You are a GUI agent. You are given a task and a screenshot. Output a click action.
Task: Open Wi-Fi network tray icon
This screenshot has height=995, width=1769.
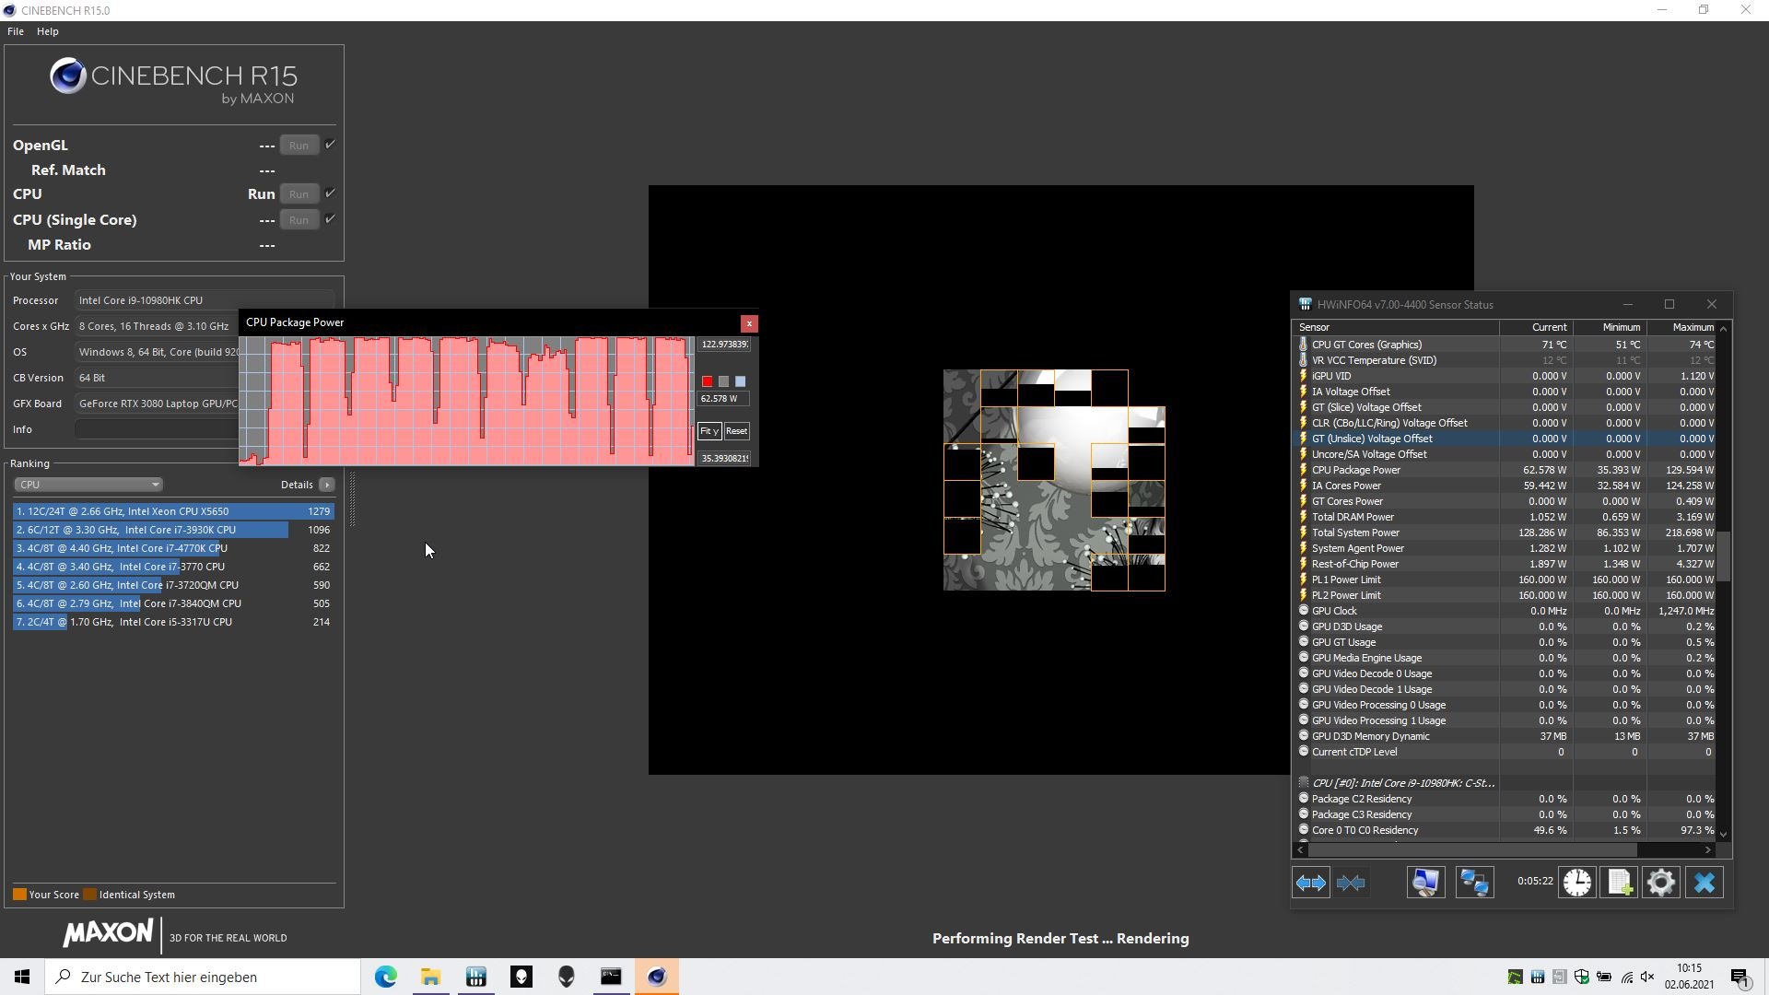[x=1626, y=977]
